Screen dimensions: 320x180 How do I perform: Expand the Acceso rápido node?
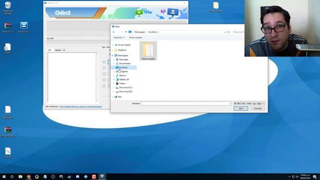tap(112, 44)
